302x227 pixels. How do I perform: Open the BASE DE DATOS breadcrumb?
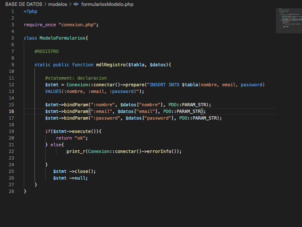[x=24, y=4]
